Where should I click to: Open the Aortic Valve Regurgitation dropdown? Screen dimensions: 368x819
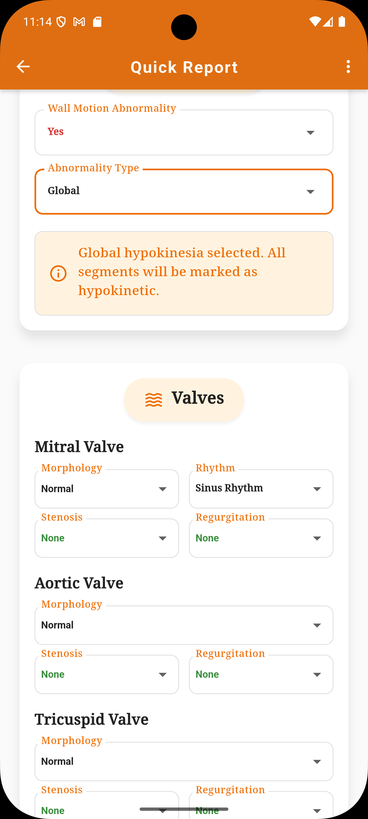261,674
